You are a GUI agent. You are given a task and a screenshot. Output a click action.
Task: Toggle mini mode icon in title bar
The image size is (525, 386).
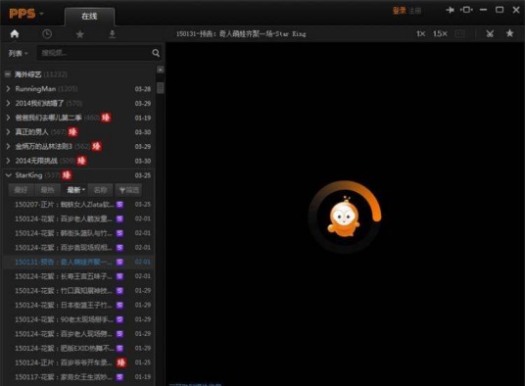point(466,10)
